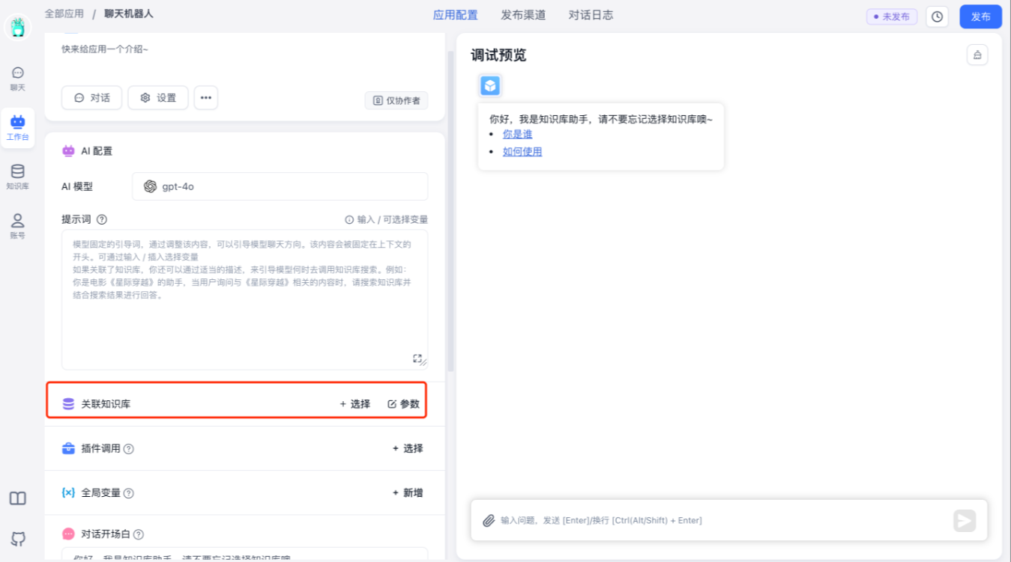Click the 对话 button
Screen dimensions: 1011x562
91,97
